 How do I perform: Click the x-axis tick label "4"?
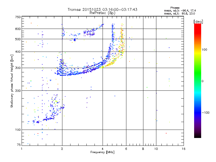(103, 149)
